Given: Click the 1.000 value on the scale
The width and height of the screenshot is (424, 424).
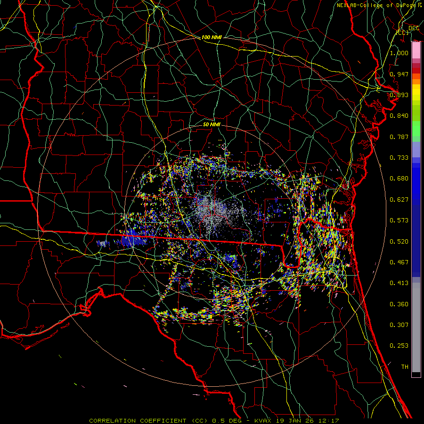Looking at the screenshot, I should (x=399, y=53).
